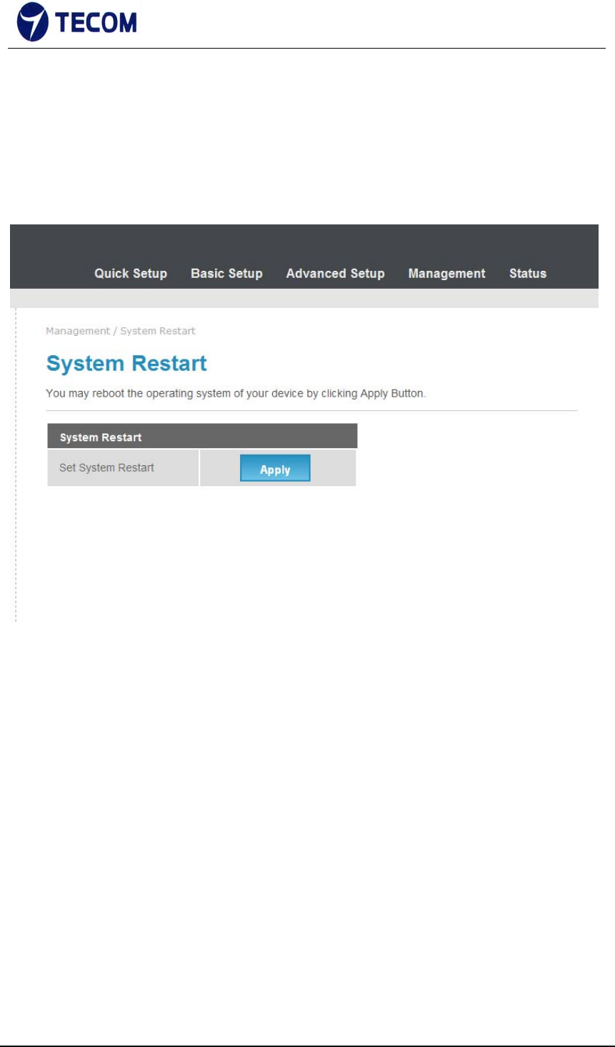Click the TECOM logo
The height and width of the screenshot is (1047, 615).
point(76,22)
